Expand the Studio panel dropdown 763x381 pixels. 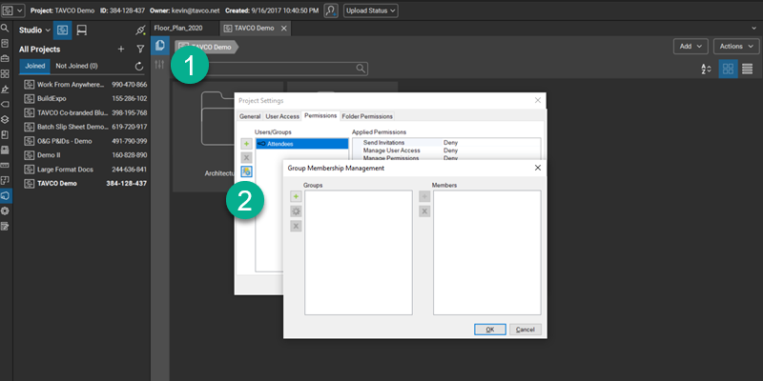[x=34, y=30]
